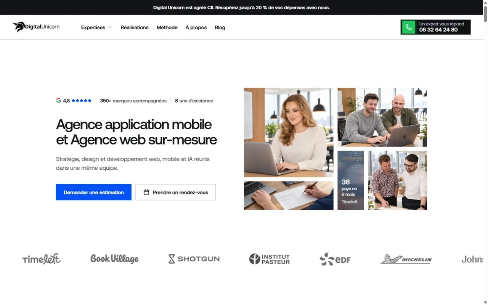Click the Timeleft client logo
Image resolution: width=488 pixels, height=305 pixels.
(42, 259)
